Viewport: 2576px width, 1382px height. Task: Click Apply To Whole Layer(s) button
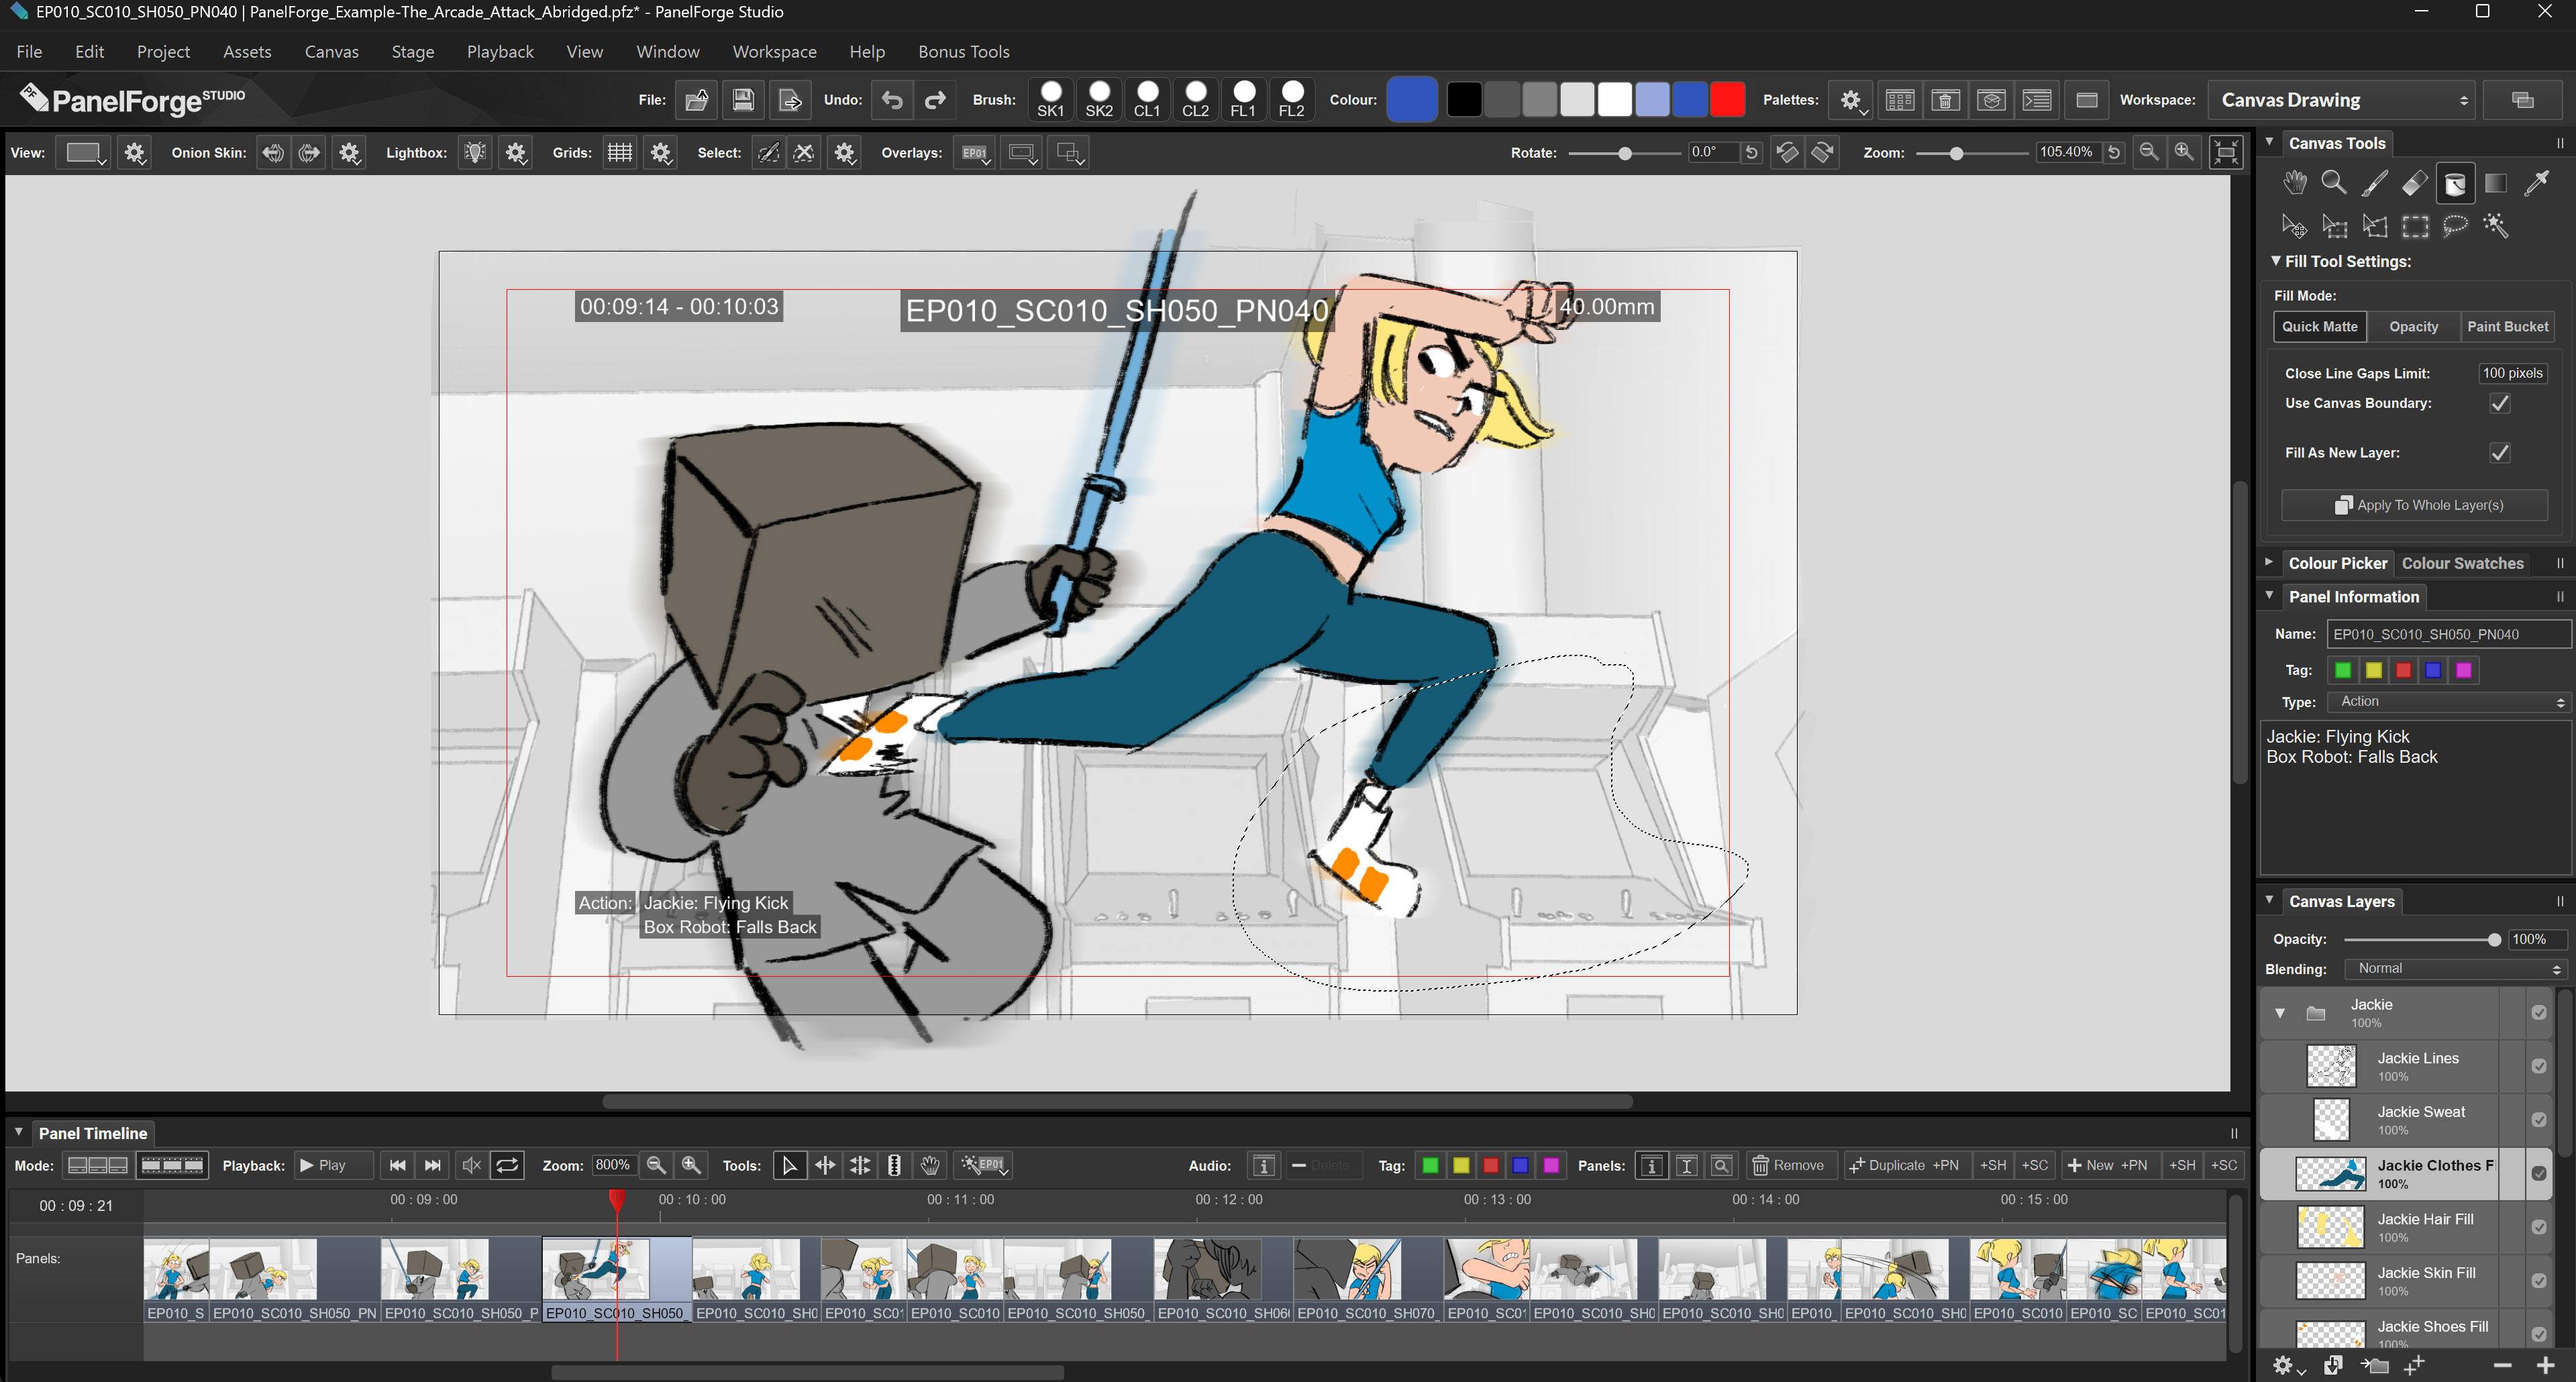click(2415, 505)
